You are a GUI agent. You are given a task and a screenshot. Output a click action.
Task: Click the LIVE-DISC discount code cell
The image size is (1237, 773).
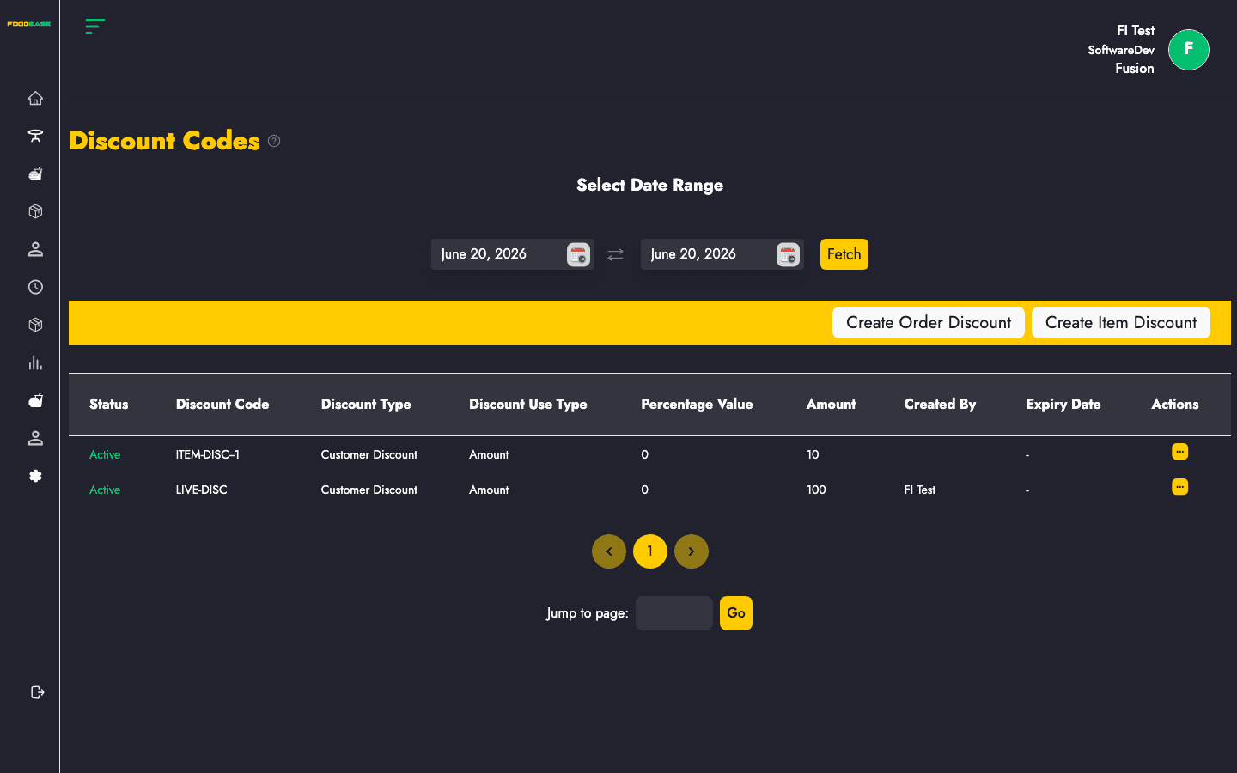click(x=202, y=490)
